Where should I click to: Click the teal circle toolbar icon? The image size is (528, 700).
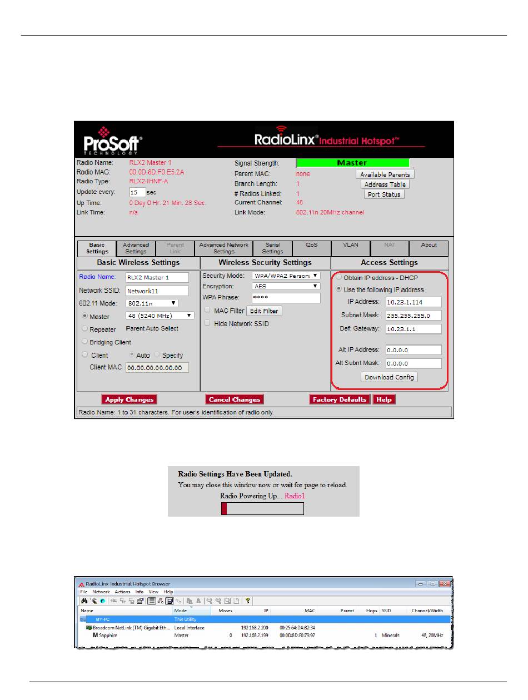(x=102, y=601)
